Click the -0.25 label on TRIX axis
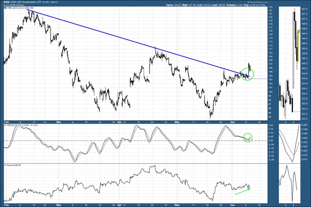 [271, 160]
